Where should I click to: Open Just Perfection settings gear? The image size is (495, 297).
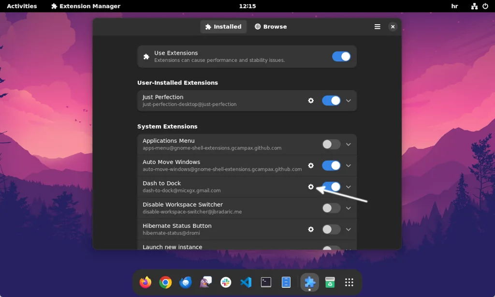click(311, 101)
